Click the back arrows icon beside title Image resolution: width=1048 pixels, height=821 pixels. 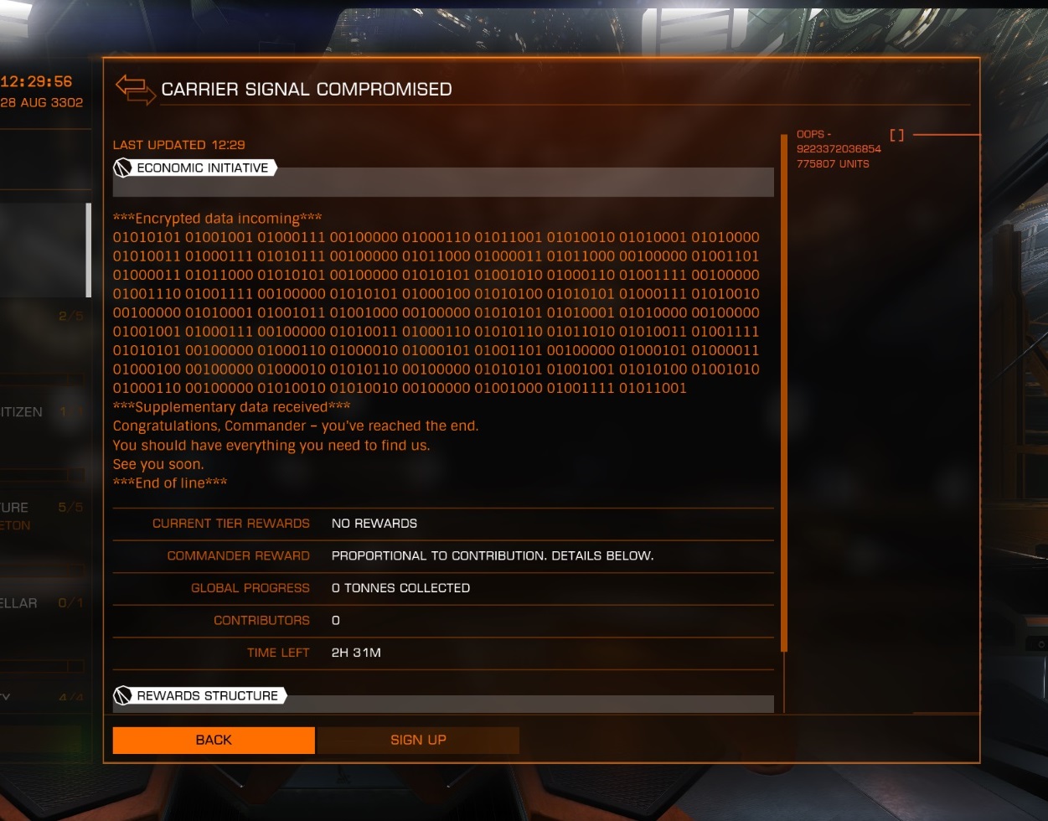pos(135,89)
